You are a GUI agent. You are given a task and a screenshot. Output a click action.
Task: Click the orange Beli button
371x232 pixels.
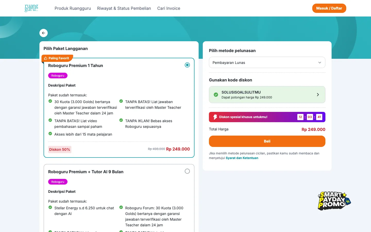[x=267, y=141]
